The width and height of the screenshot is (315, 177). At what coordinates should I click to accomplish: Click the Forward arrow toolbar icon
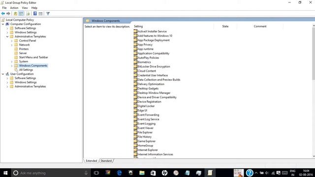tap(8, 14)
